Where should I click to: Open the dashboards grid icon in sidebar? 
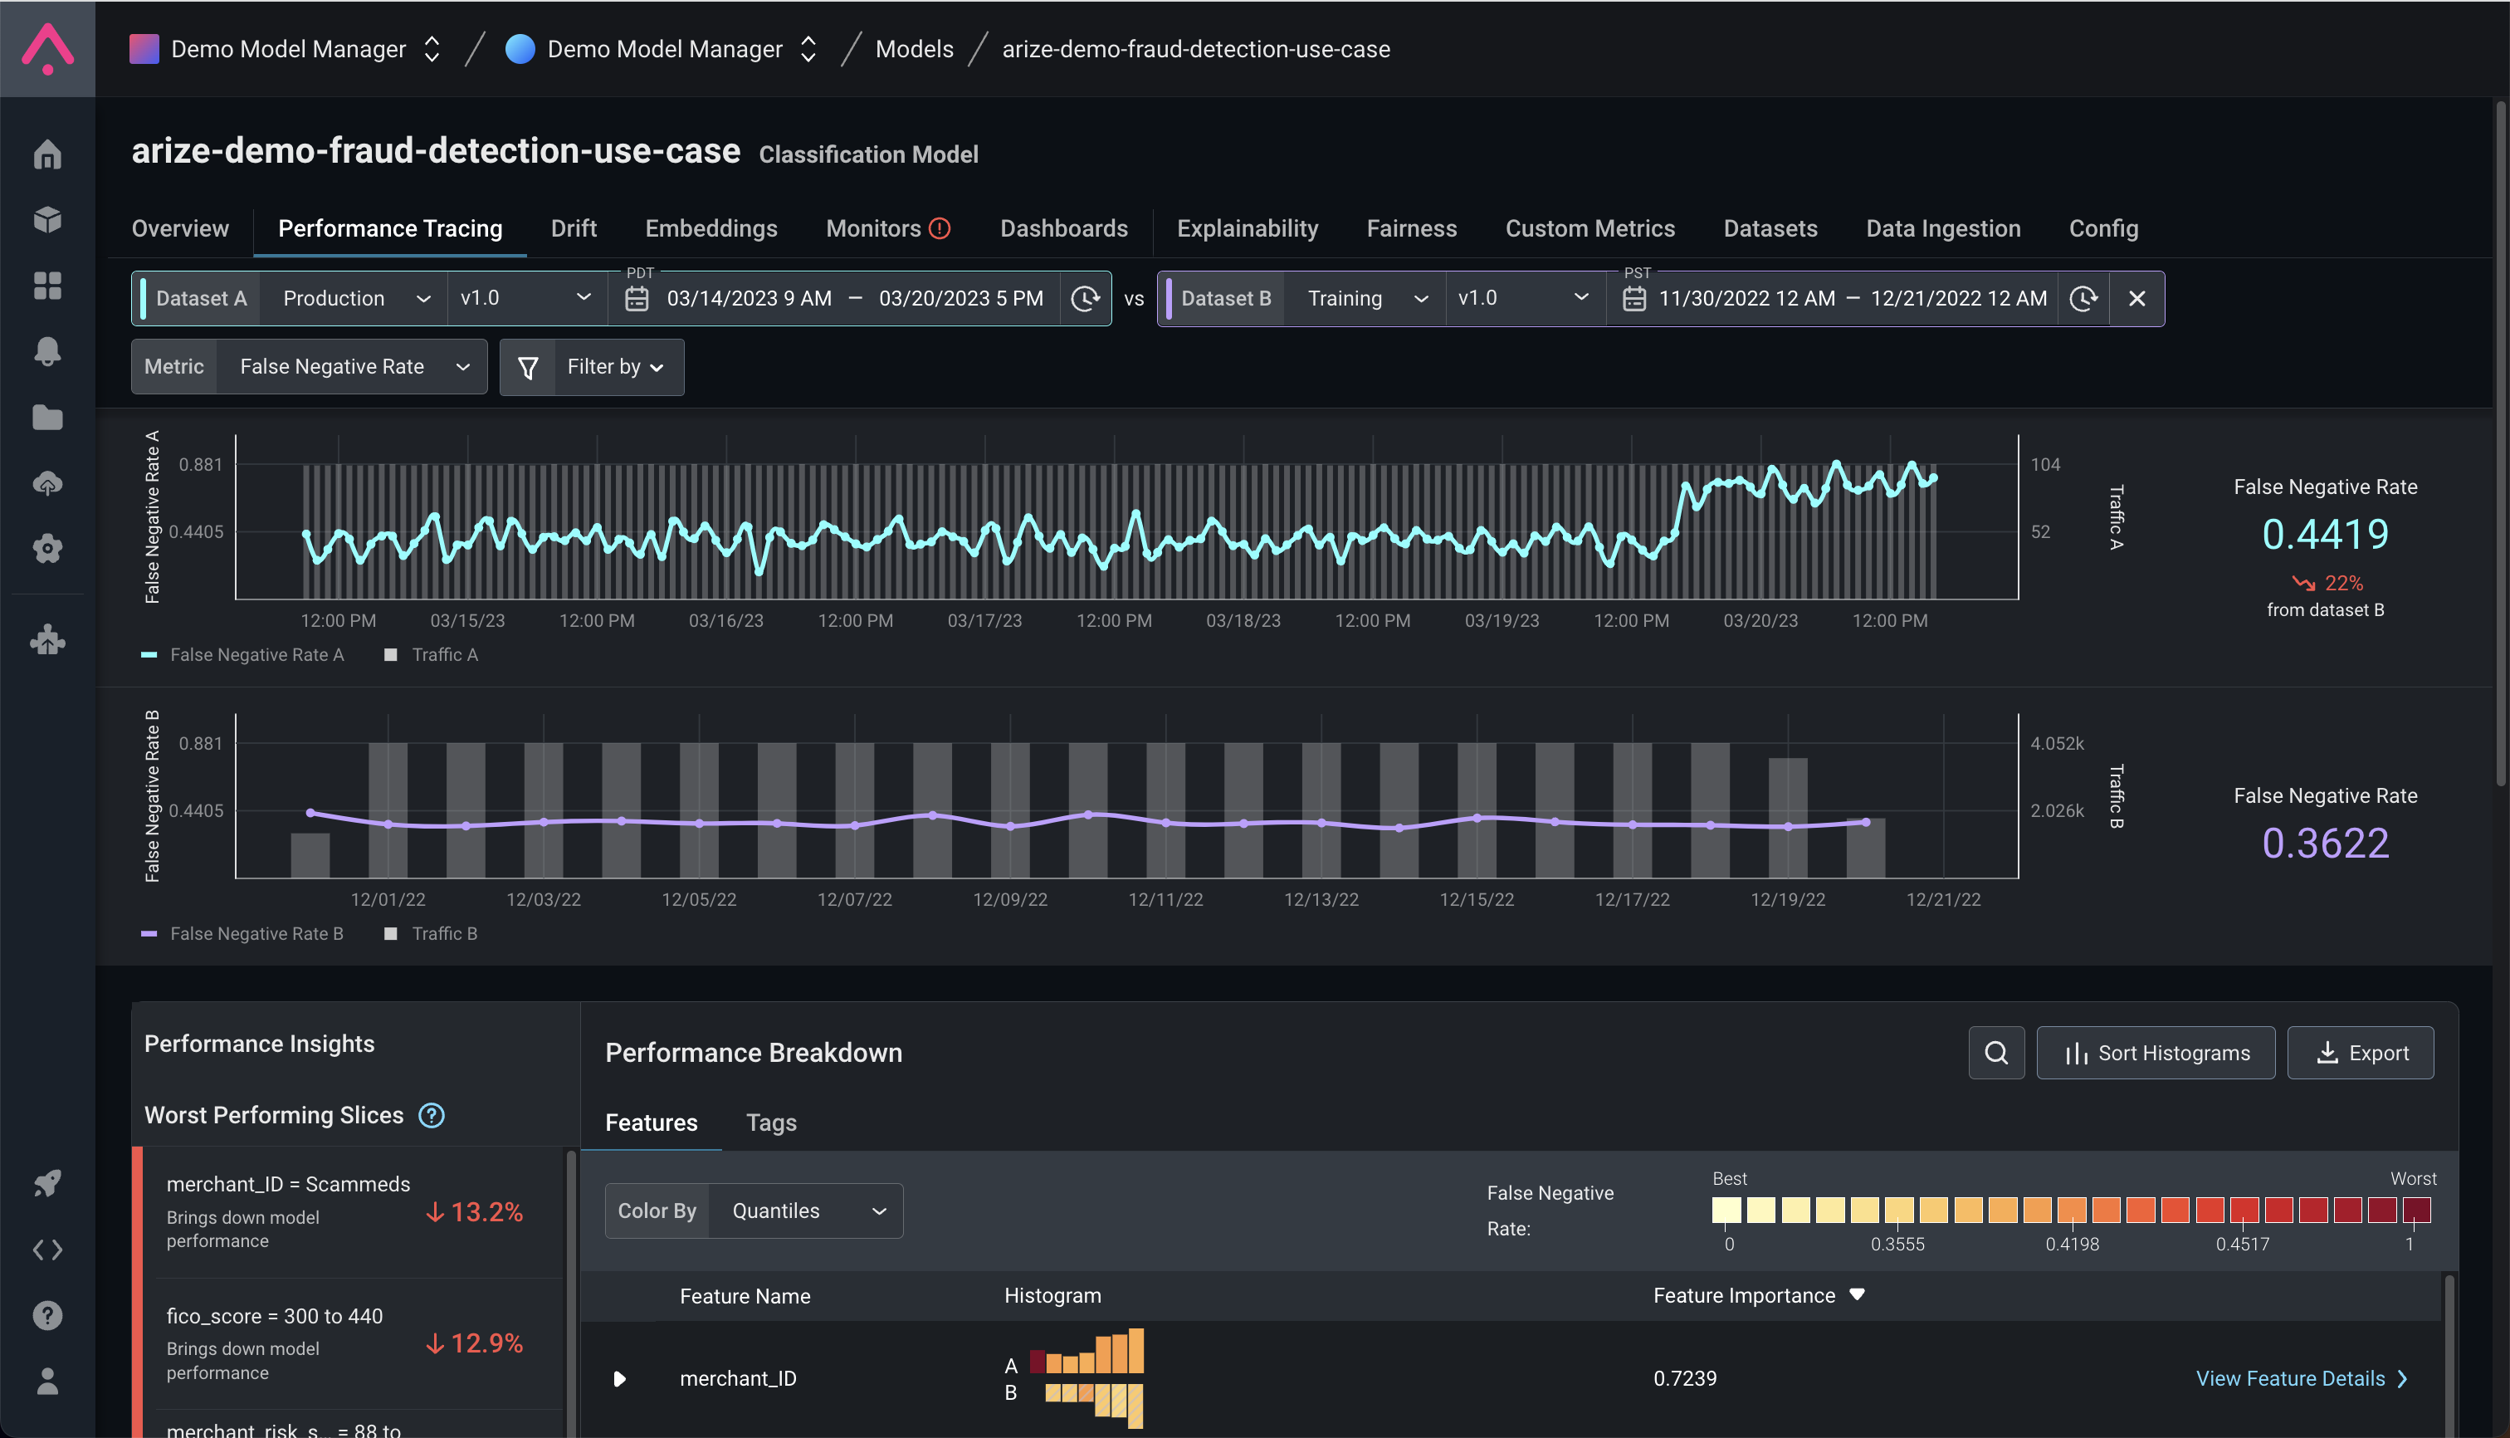coord(47,286)
